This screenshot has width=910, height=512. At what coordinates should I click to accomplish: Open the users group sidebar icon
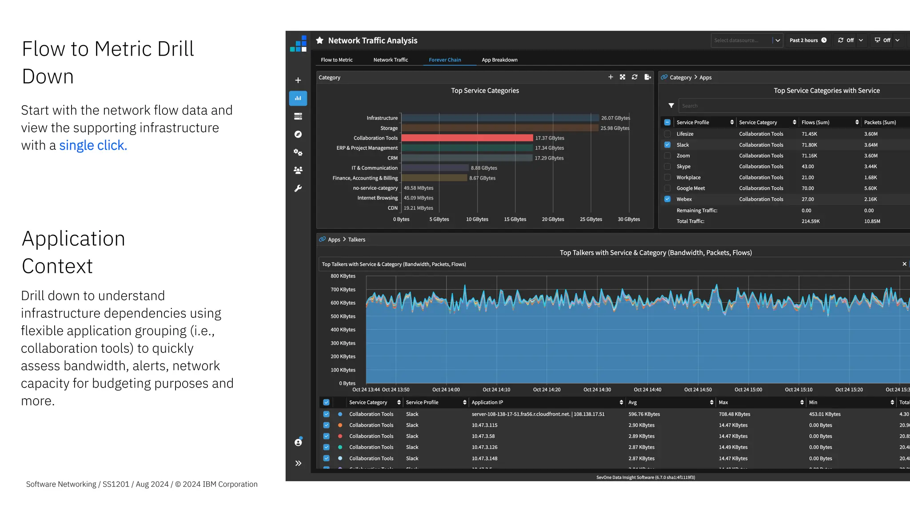click(298, 170)
